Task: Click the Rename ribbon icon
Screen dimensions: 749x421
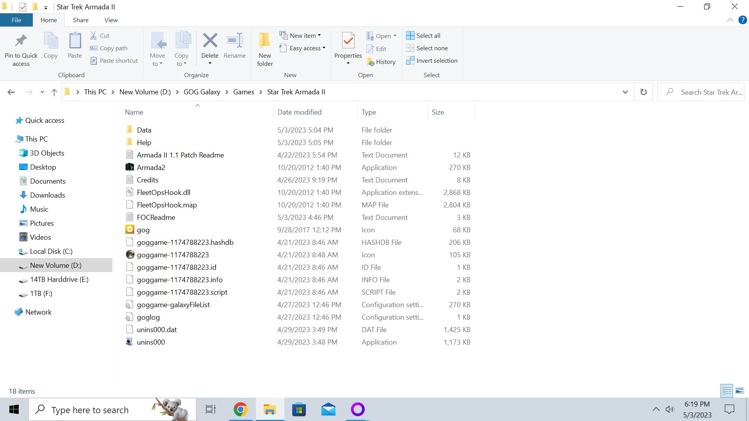Action: coord(235,40)
